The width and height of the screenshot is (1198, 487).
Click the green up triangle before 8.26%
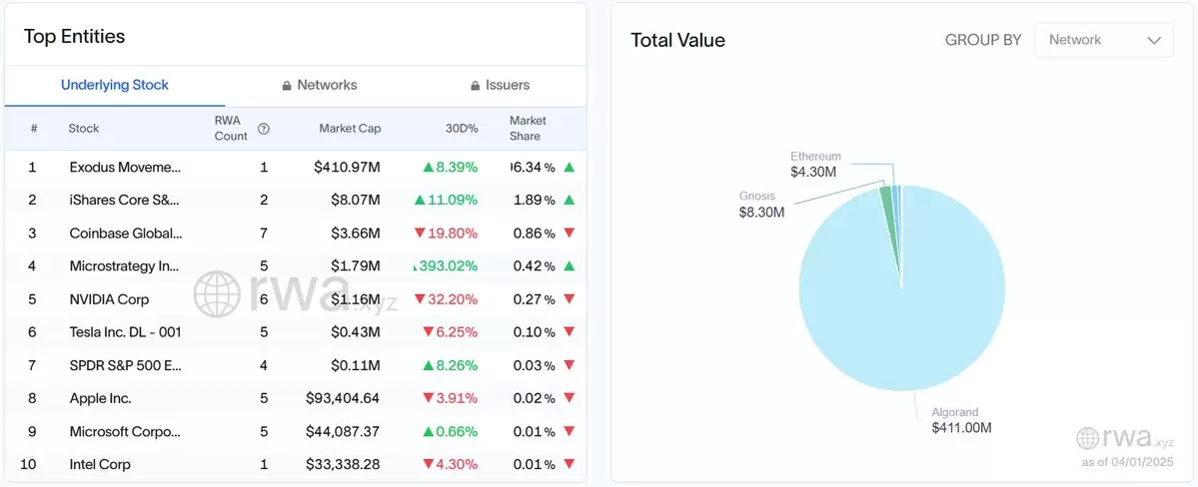point(429,365)
